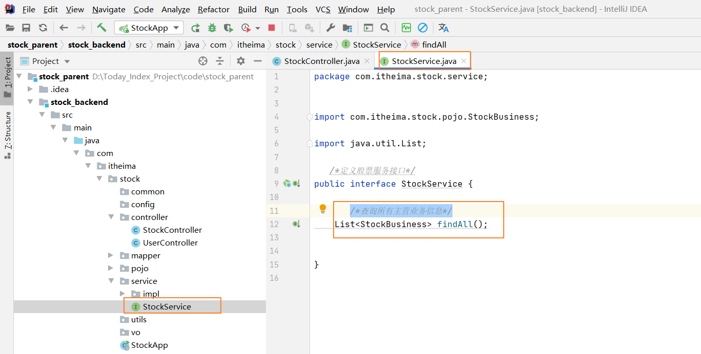701x354 pixels.
Task: Rerun StockApp with the green rerun icon
Action: point(195,28)
